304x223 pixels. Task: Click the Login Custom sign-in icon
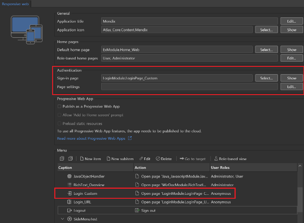(x=69, y=193)
